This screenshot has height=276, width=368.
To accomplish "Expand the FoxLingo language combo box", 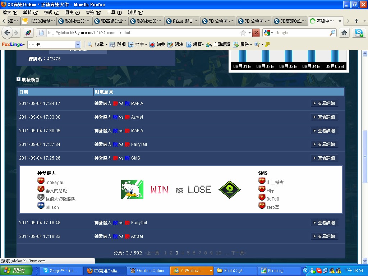I will pyautogui.click(x=78, y=45).
